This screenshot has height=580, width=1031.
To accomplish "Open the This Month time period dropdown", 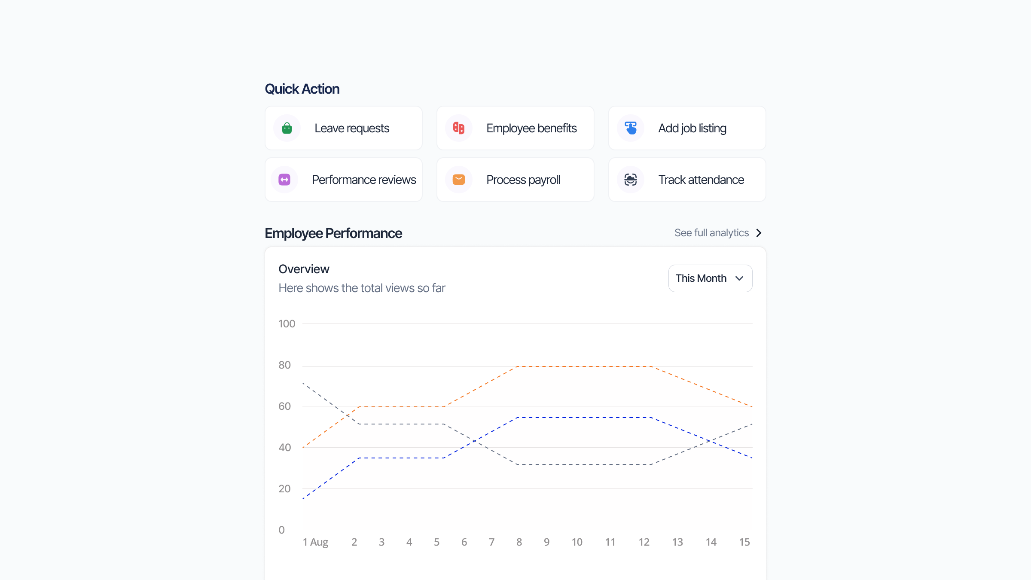I will point(710,278).
